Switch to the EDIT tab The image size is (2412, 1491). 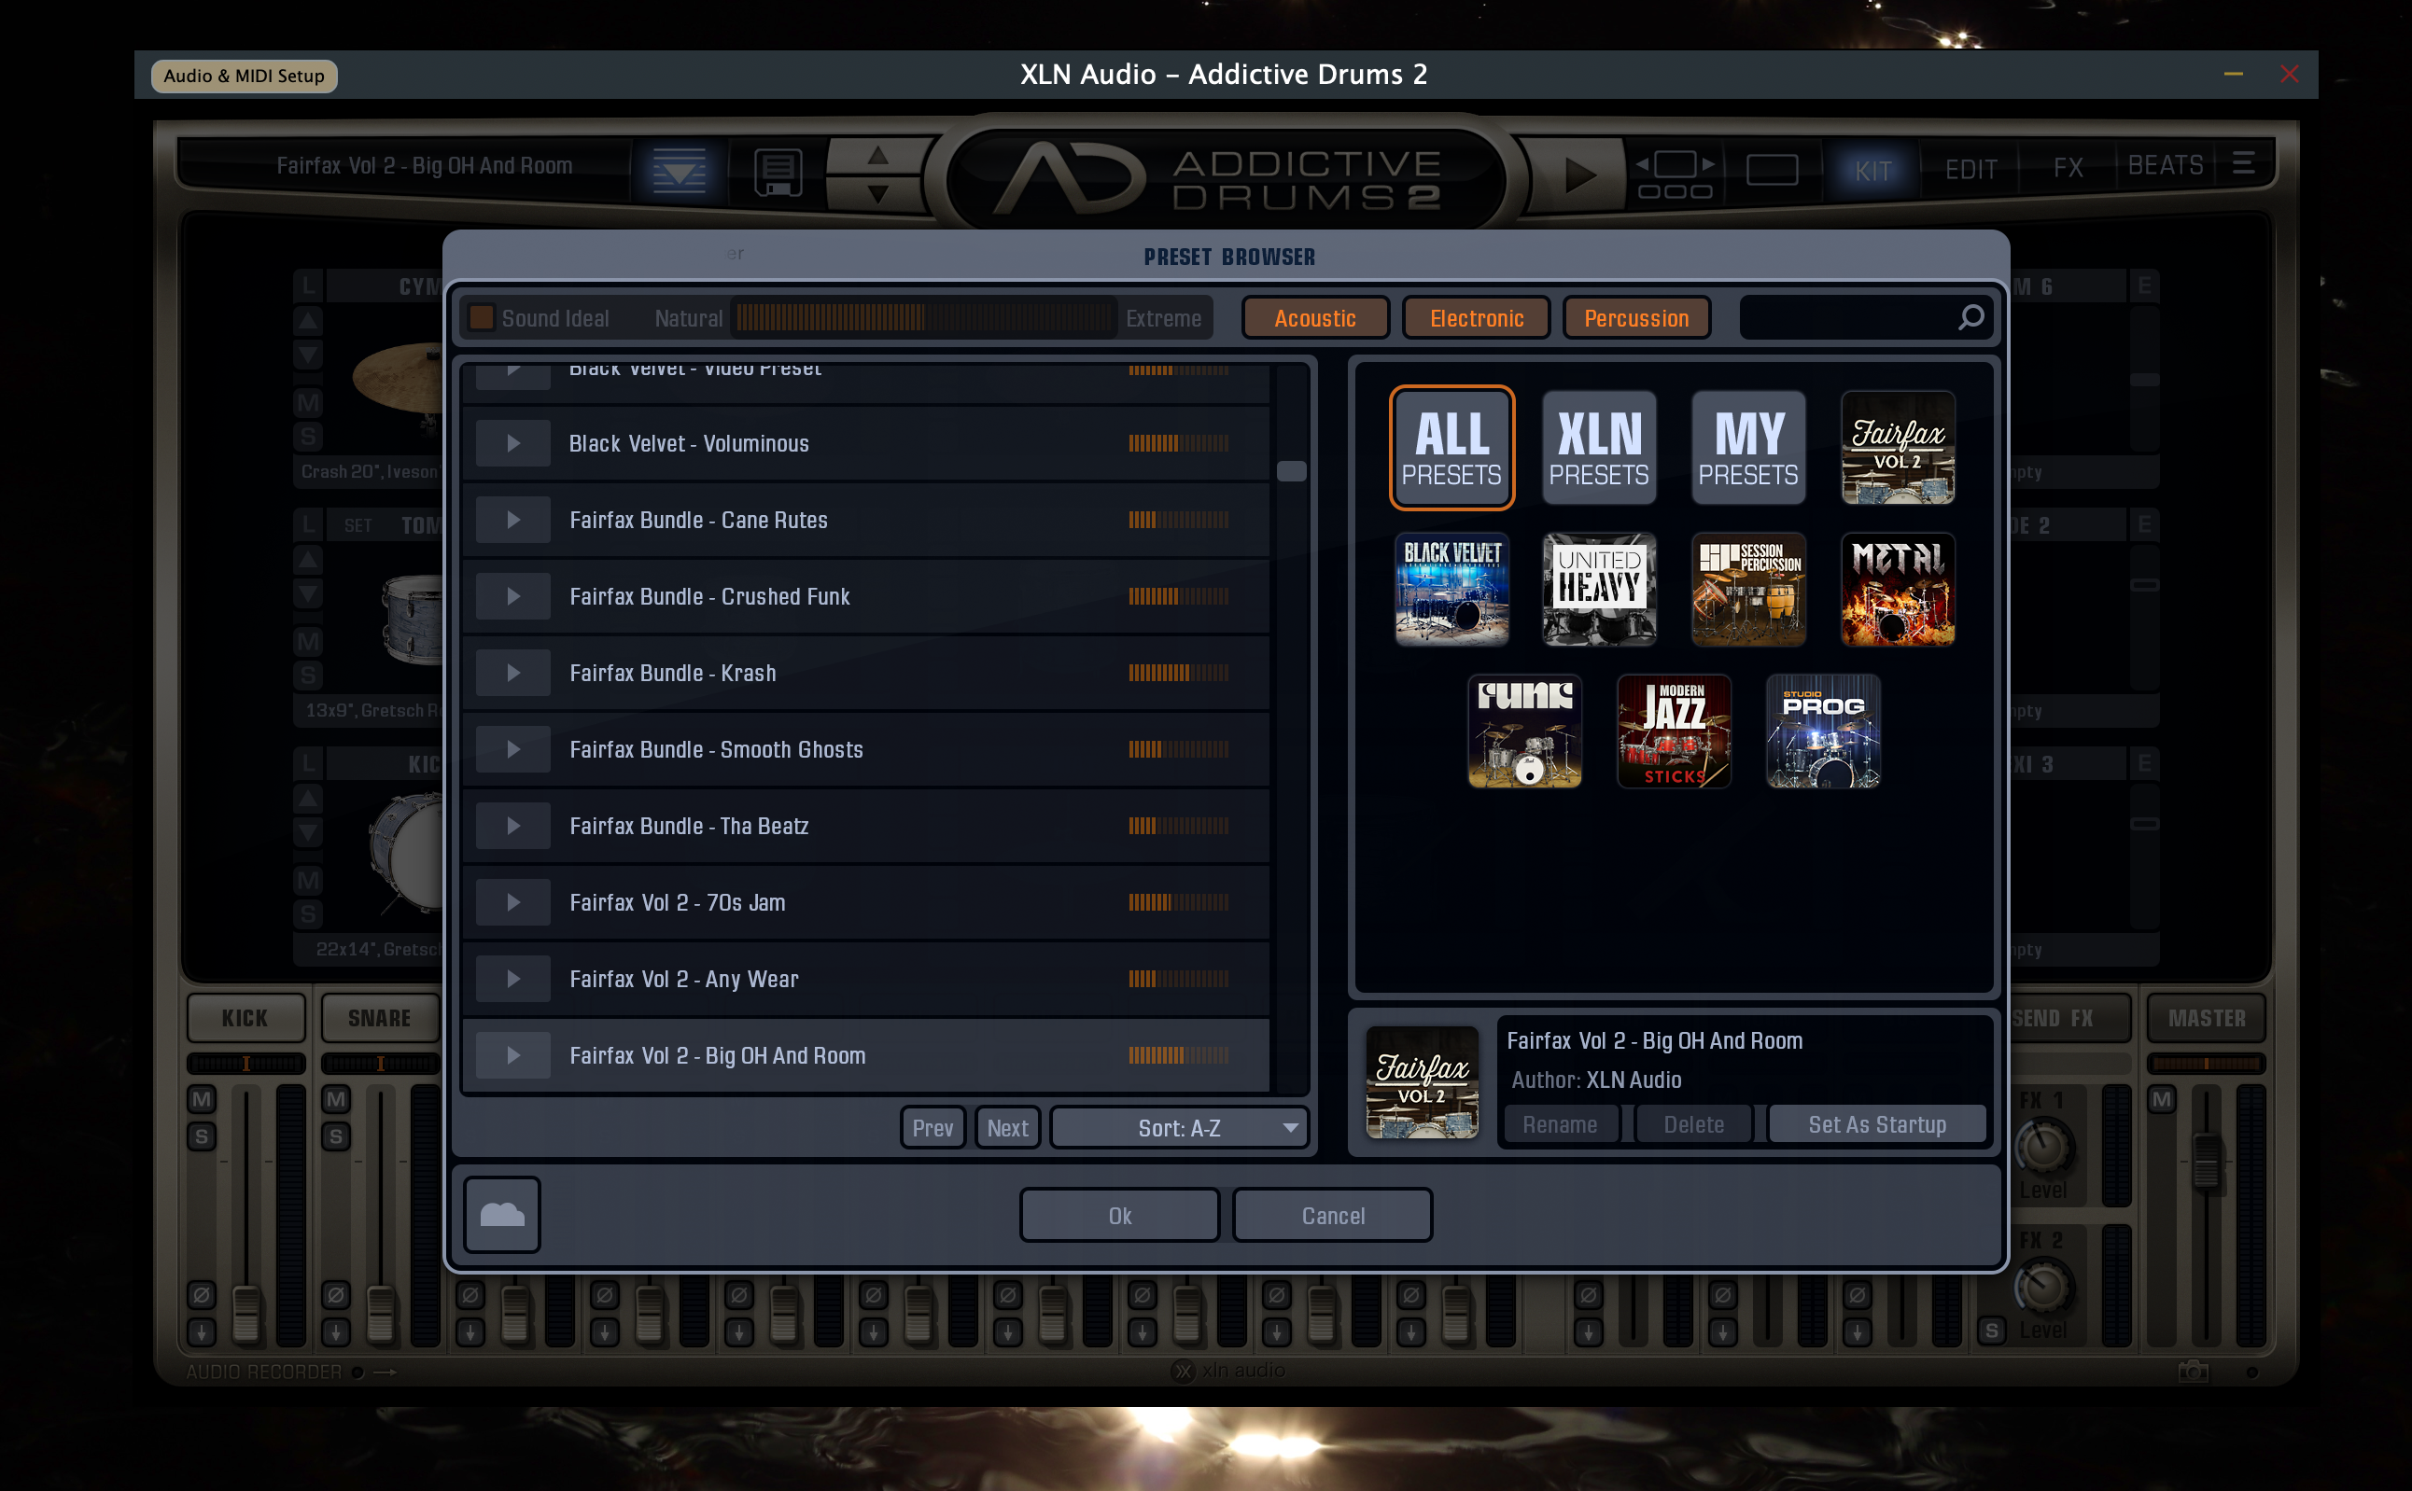(1970, 170)
